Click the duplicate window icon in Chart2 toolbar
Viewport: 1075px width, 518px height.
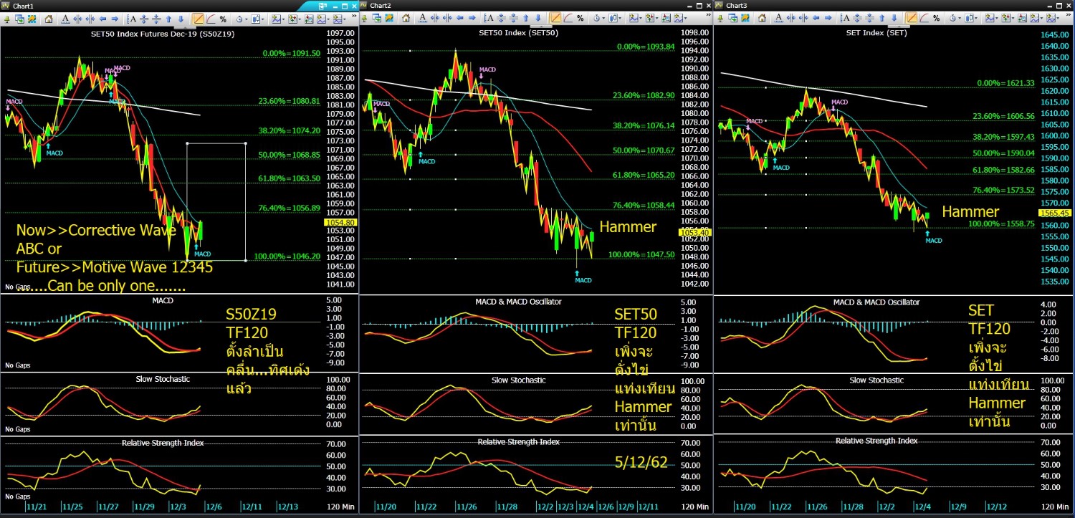378,19
